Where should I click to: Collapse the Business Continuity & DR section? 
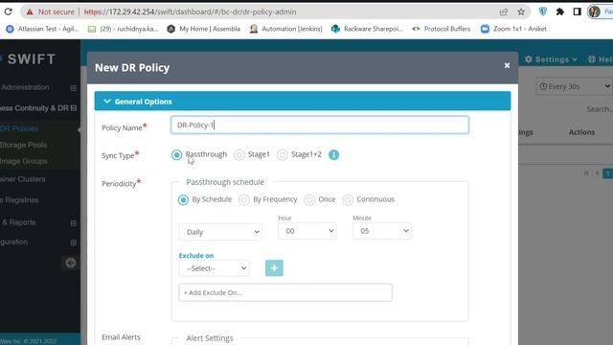point(73,108)
